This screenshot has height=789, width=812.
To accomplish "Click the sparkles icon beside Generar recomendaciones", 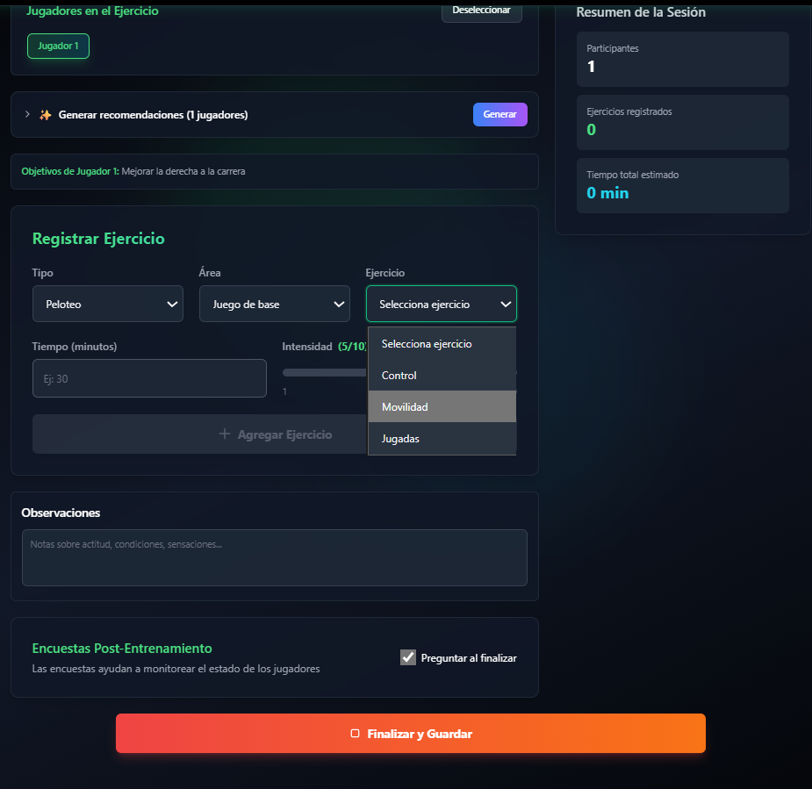I will click(x=46, y=115).
